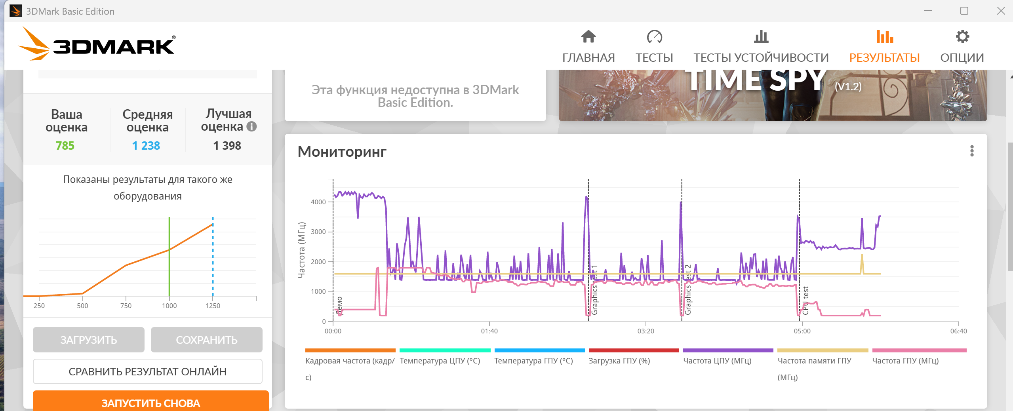This screenshot has width=1013, height=411.
Task: Click the 'Показаны результаты' caption text
Action: (148, 188)
